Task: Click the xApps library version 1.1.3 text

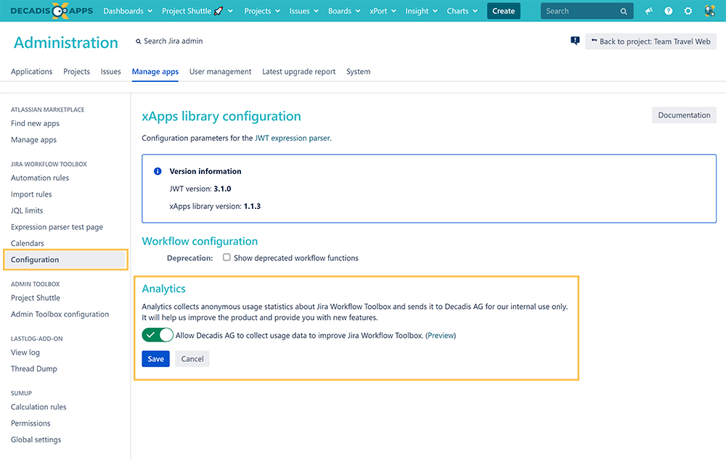Action: pyautogui.click(x=215, y=207)
